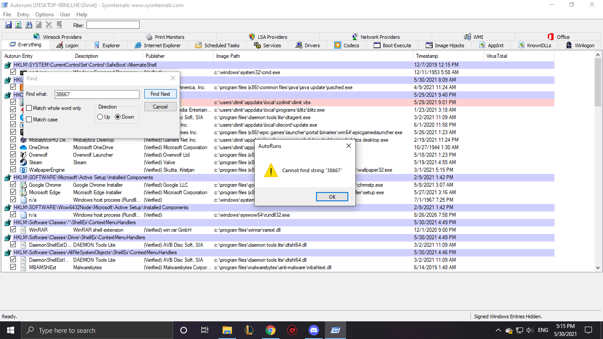603x339 pixels.
Task: Click Cancel in the Find dialog
Action: point(160,107)
